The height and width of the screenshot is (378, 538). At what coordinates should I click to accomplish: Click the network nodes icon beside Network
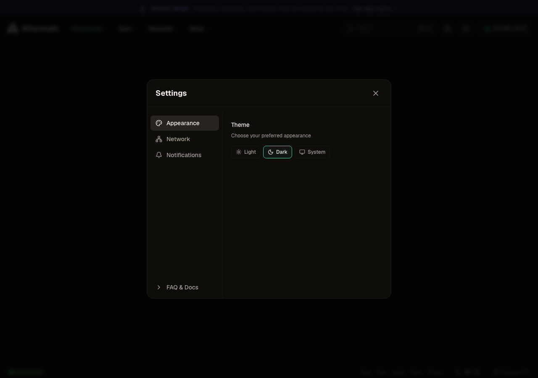click(x=159, y=139)
